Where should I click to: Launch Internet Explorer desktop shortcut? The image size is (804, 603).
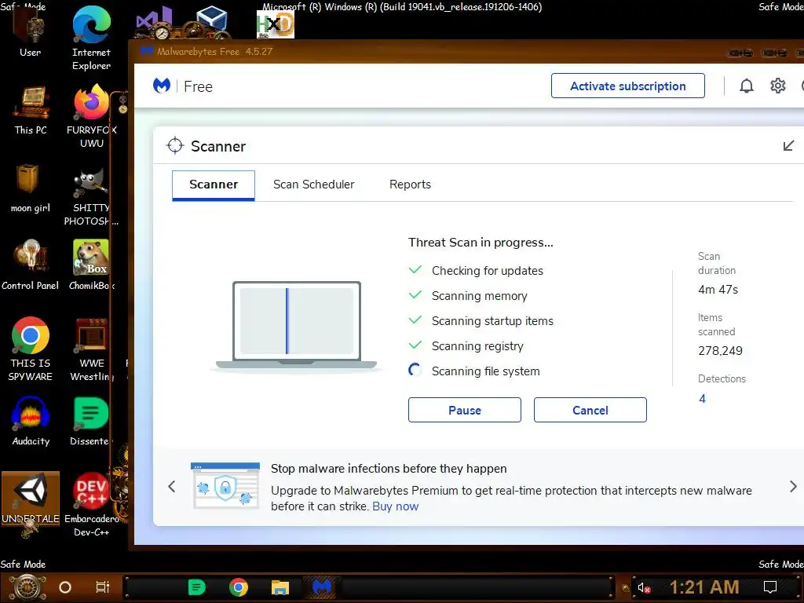pos(91,38)
